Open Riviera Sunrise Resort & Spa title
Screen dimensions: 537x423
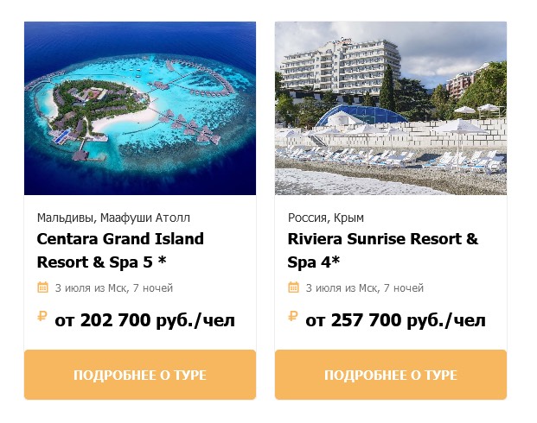(x=382, y=250)
